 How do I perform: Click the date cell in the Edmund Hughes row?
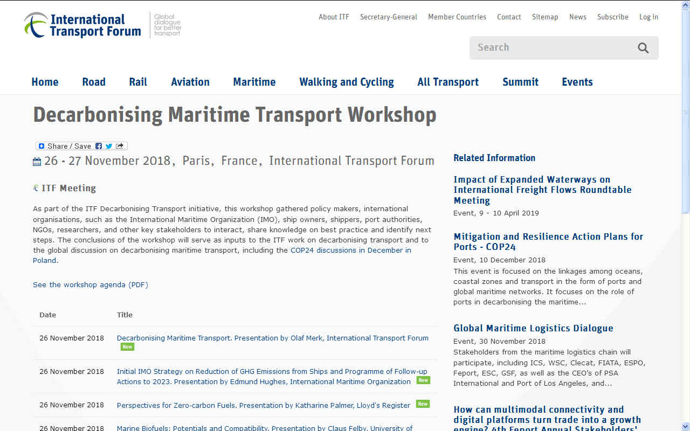(x=72, y=372)
